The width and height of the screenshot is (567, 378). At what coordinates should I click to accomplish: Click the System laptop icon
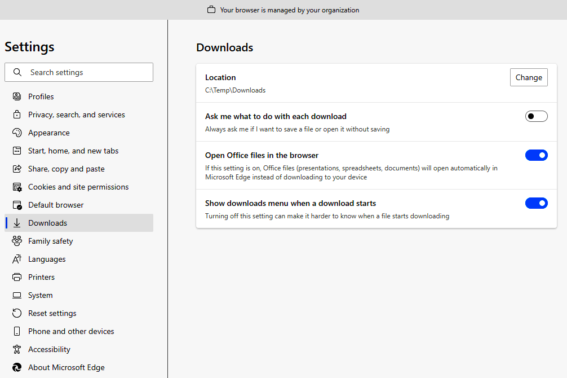click(17, 295)
